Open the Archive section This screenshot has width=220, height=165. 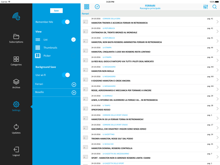click(16, 82)
